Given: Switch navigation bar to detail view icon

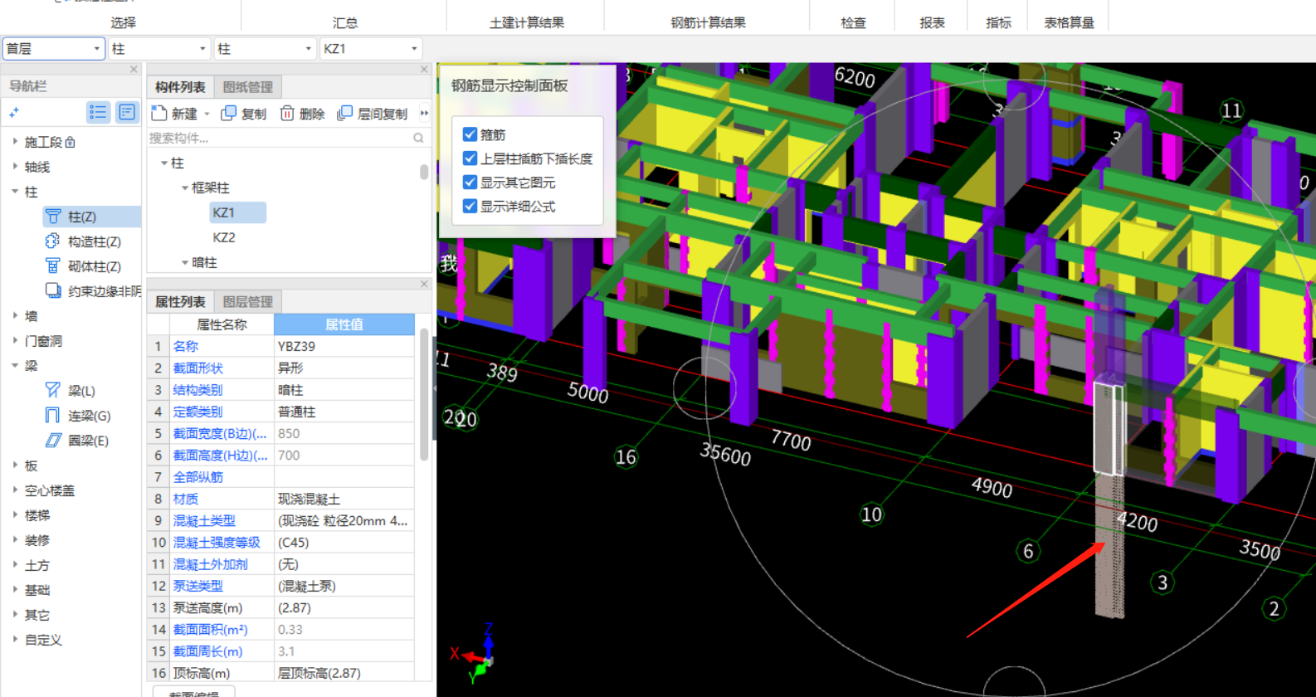Looking at the screenshot, I should [x=127, y=112].
